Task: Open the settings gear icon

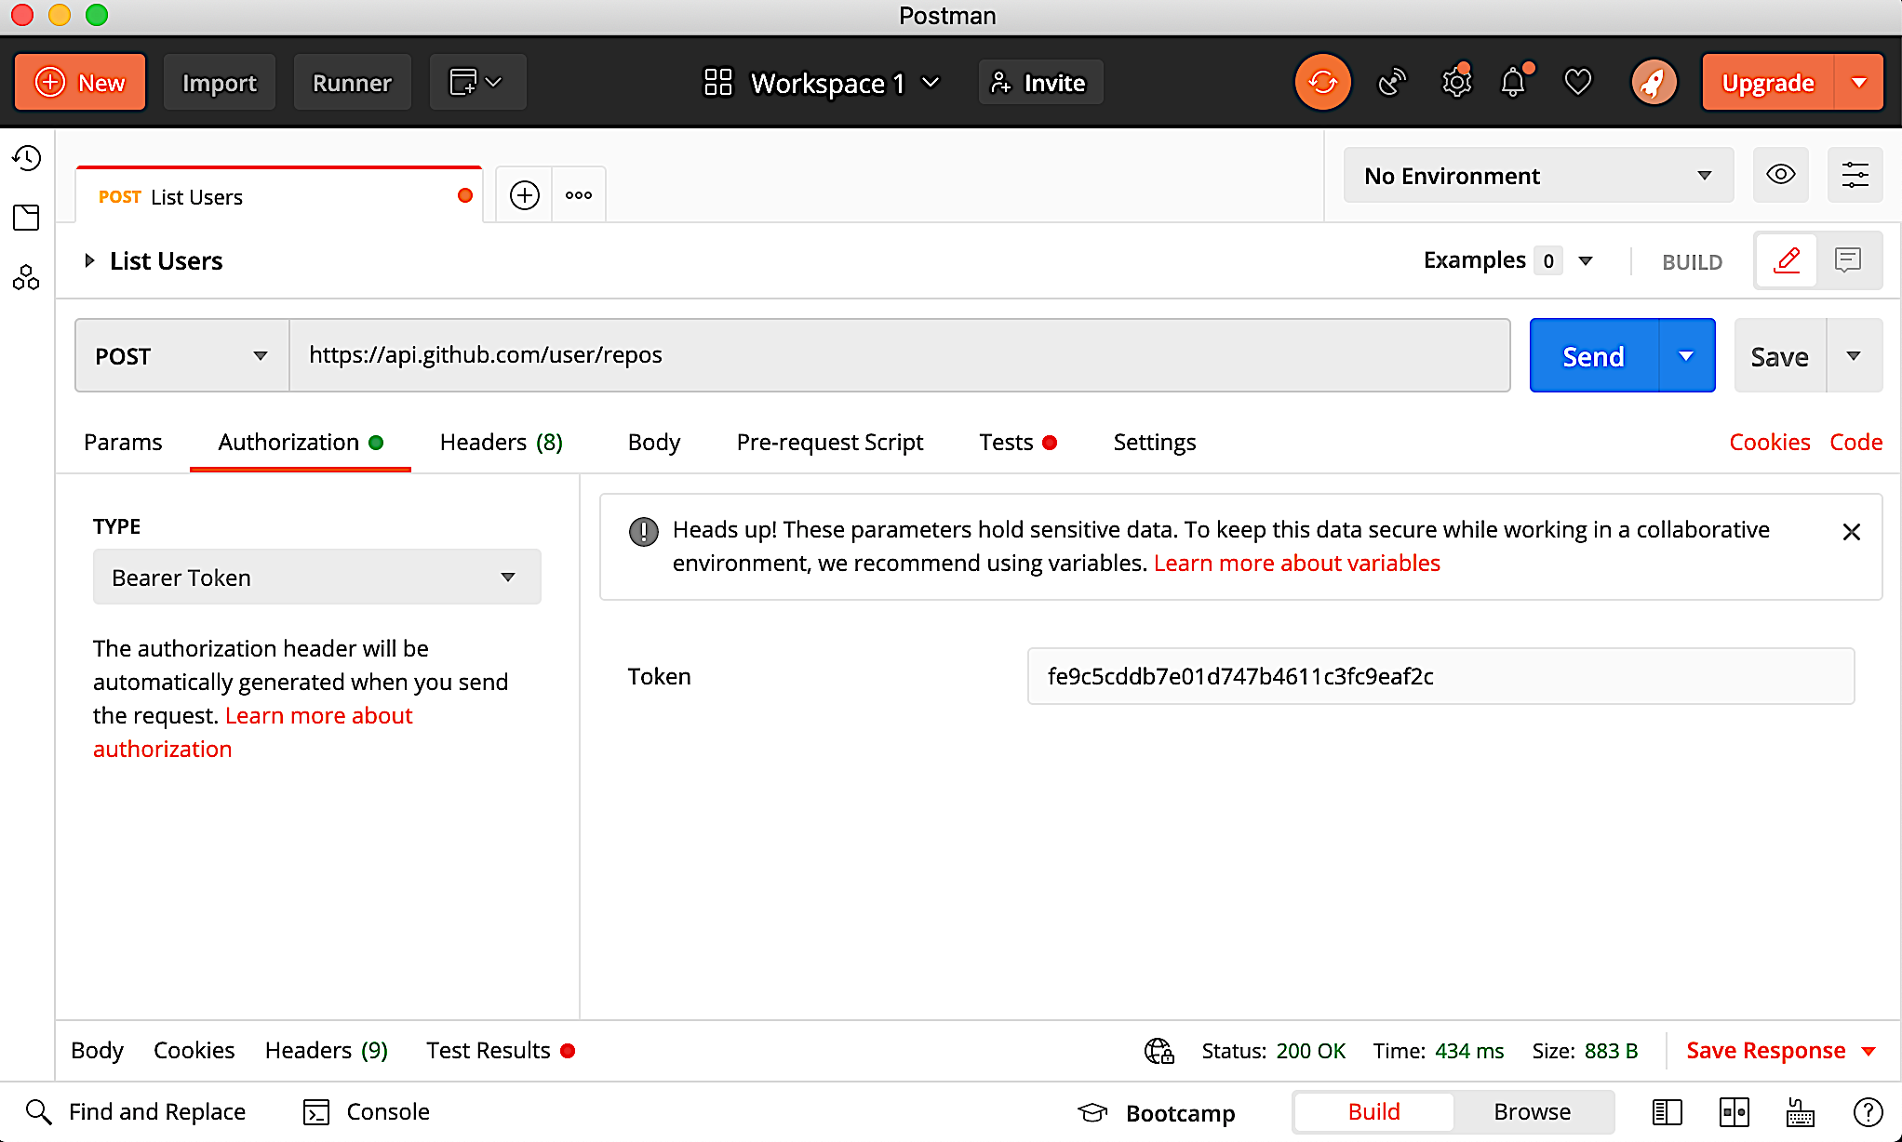Action: point(1456,83)
